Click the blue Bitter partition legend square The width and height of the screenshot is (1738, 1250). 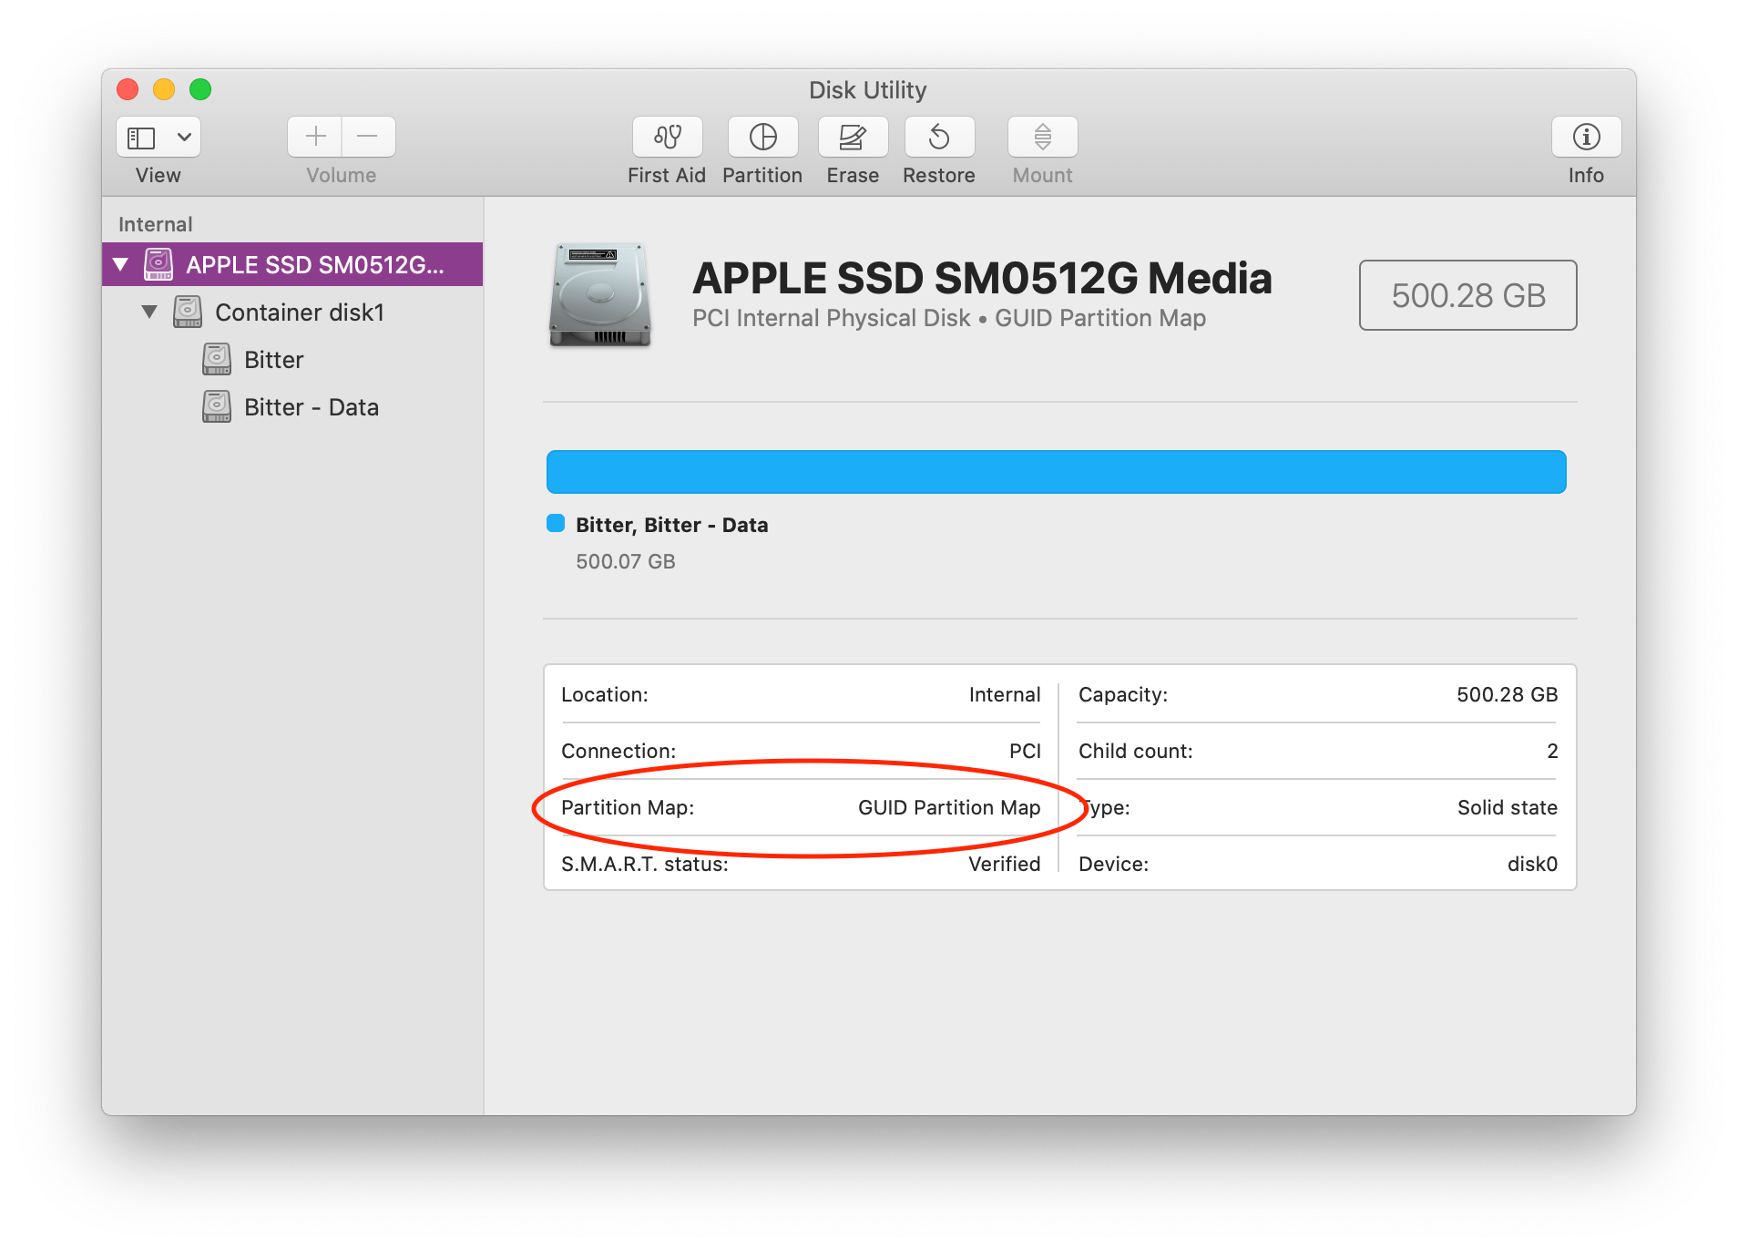pyautogui.click(x=557, y=524)
